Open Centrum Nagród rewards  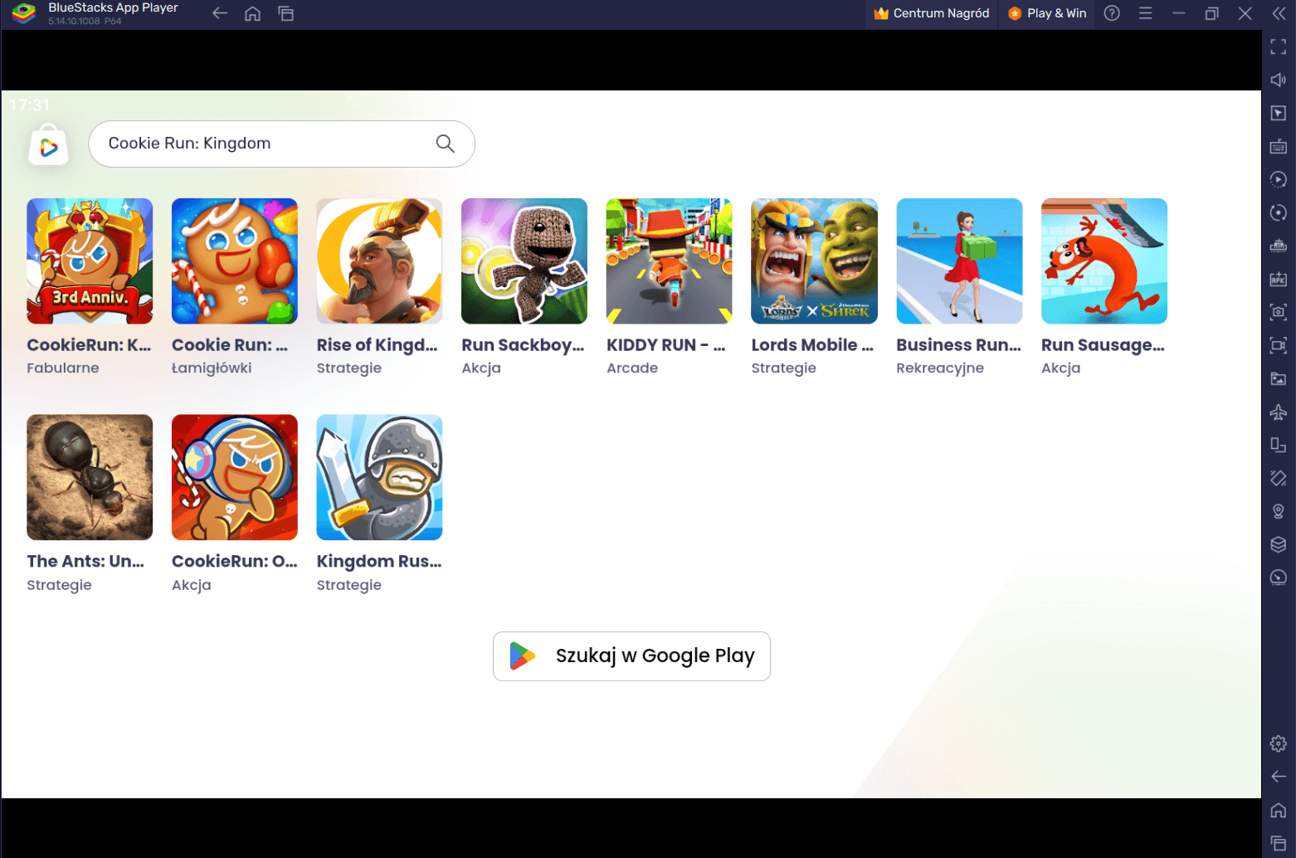point(932,13)
